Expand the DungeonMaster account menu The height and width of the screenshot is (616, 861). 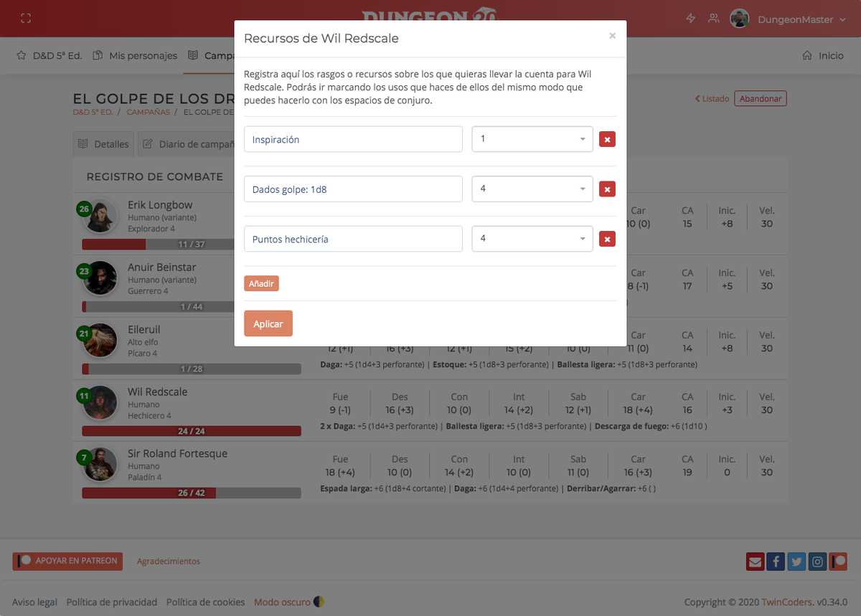pos(801,20)
